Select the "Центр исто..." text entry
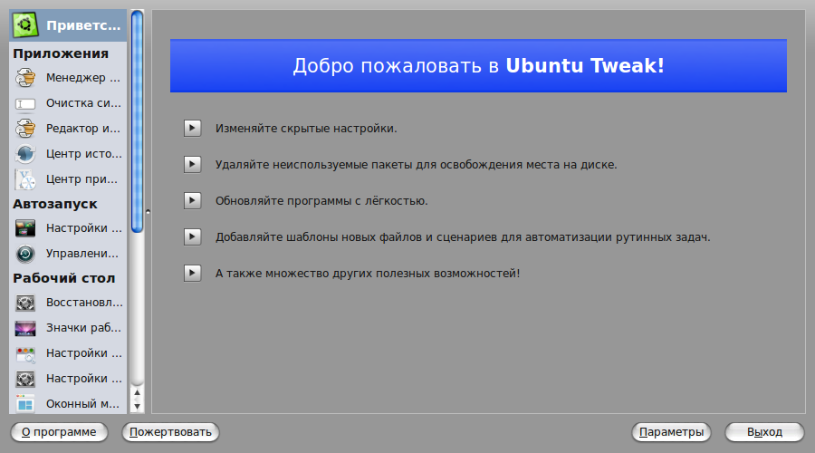Screen dimensions: 815x453 tap(83, 153)
